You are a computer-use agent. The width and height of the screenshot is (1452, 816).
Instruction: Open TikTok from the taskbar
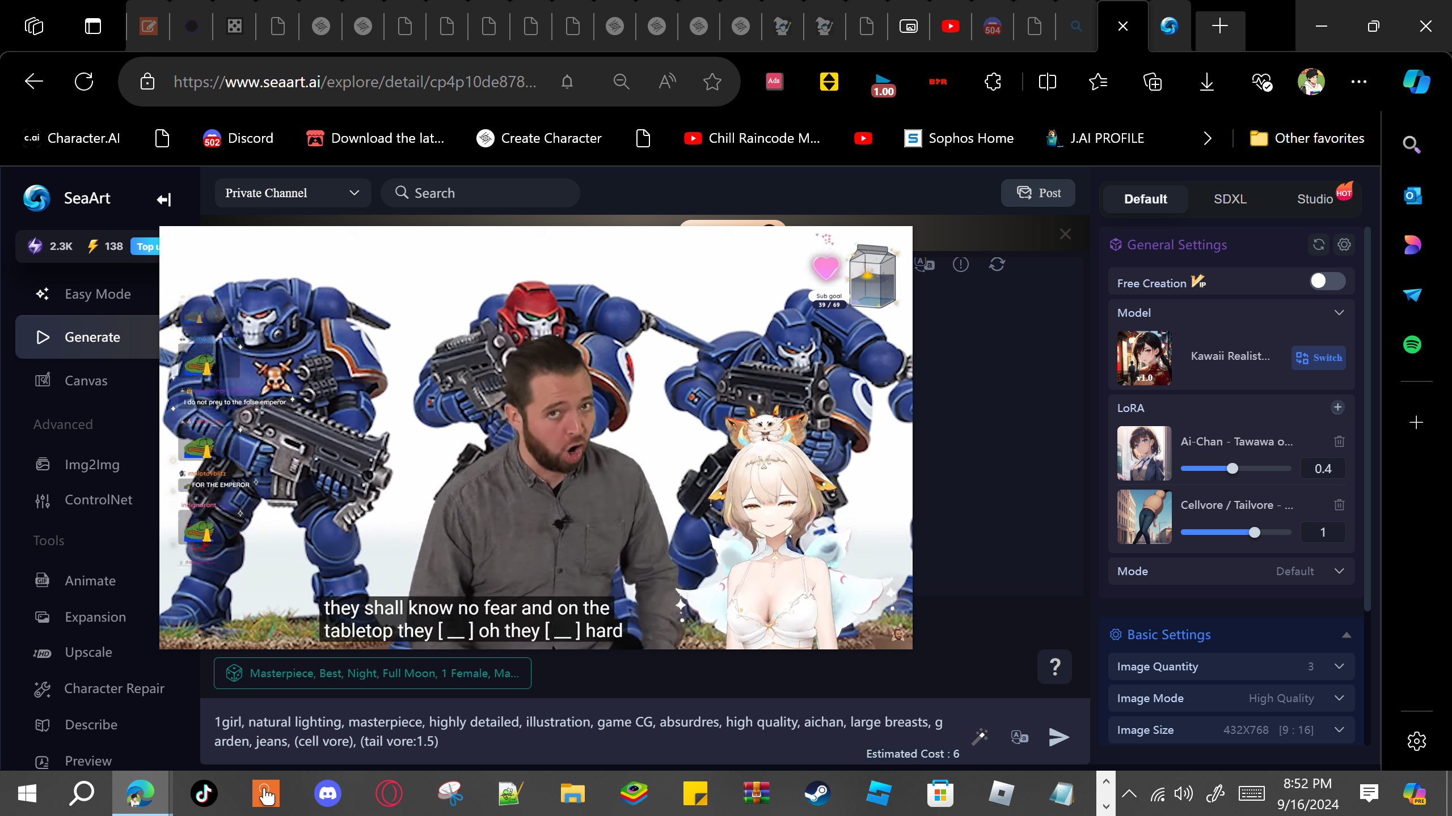(x=204, y=793)
